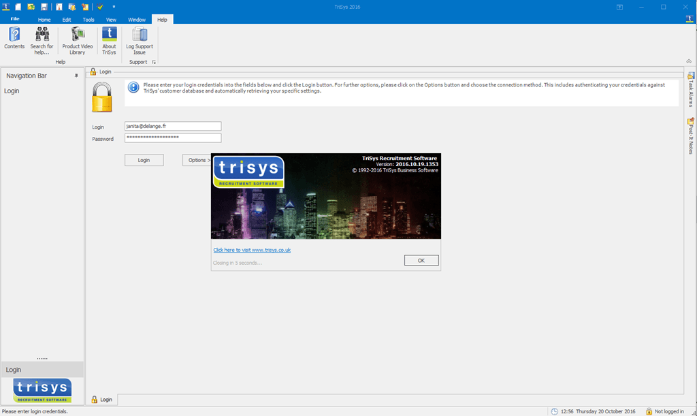Click the large padlock icon
Screen dimensions: 697x416
tap(102, 97)
